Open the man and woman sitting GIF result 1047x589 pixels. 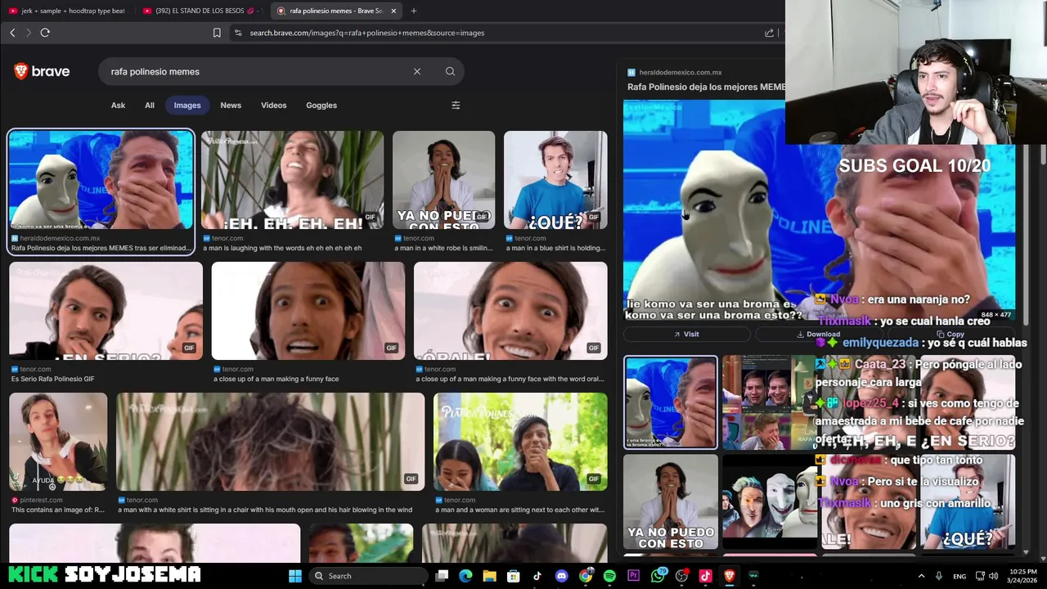click(520, 442)
